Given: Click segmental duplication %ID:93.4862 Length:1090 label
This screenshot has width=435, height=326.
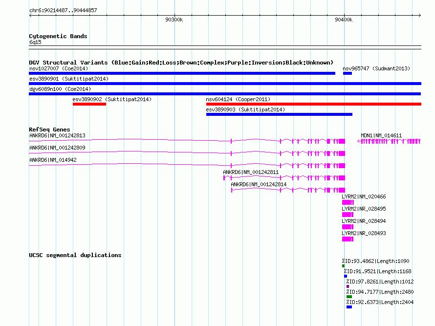Looking at the screenshot, I should 375,261.
